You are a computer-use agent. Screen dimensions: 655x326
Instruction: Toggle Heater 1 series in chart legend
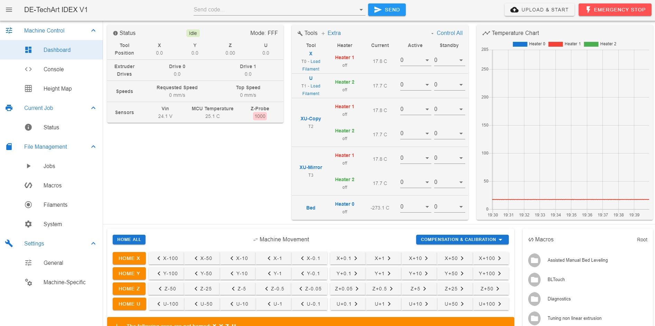[x=565, y=44]
